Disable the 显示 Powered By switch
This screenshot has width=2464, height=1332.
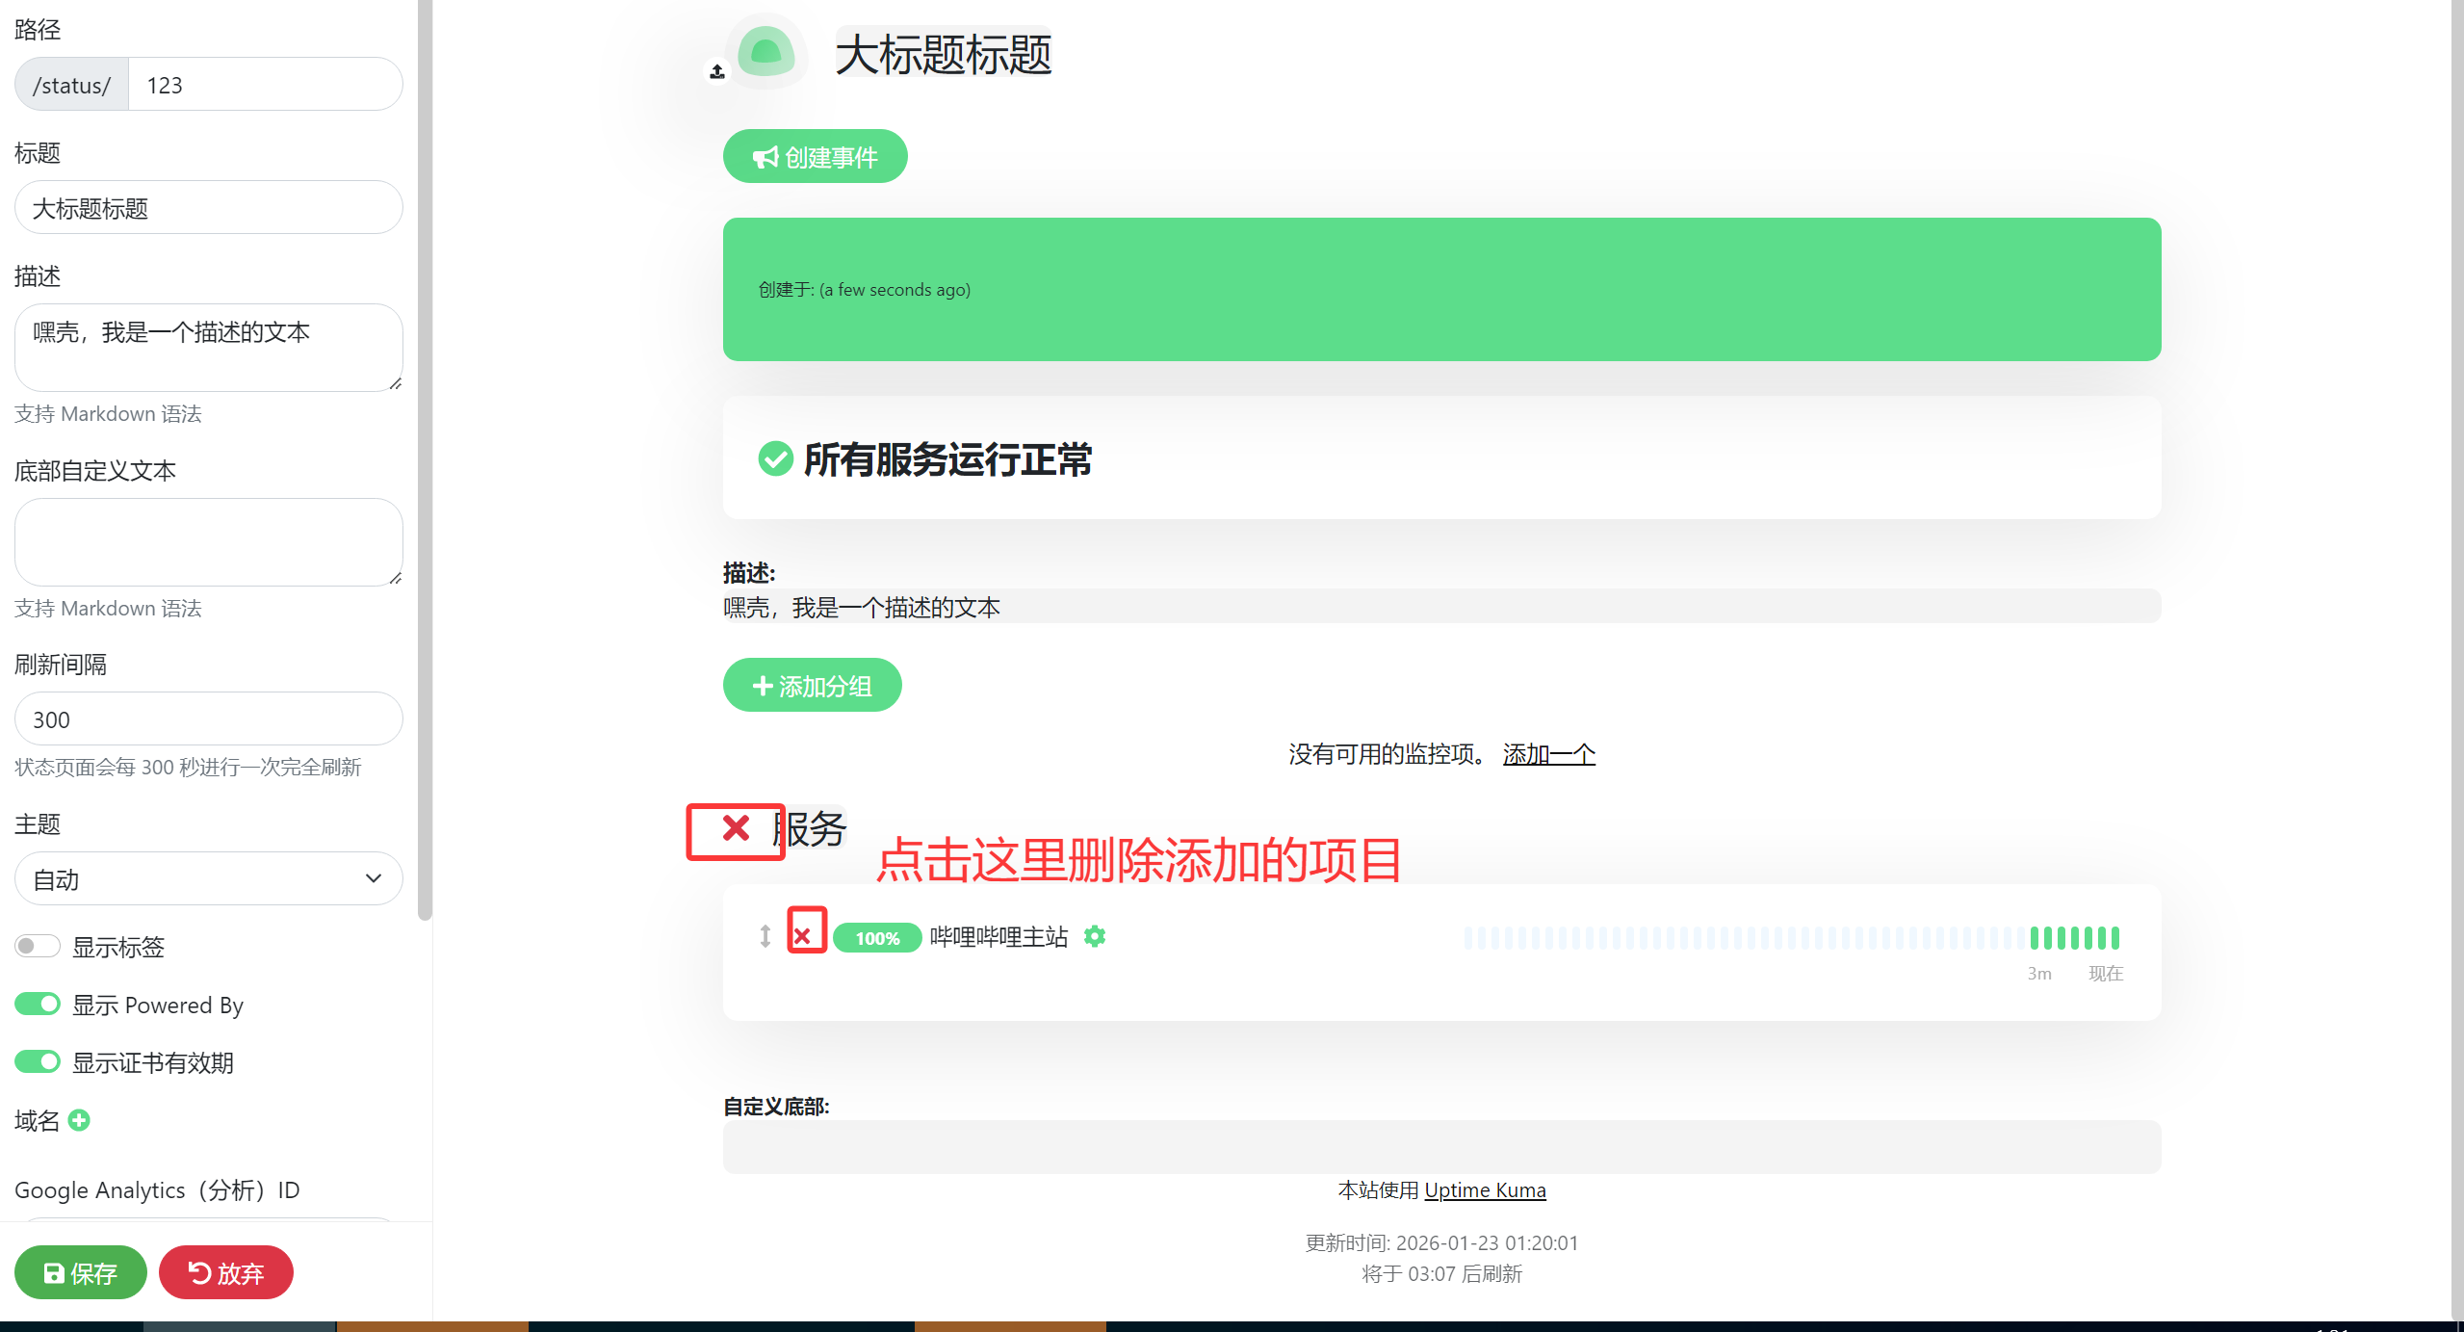click(38, 1005)
